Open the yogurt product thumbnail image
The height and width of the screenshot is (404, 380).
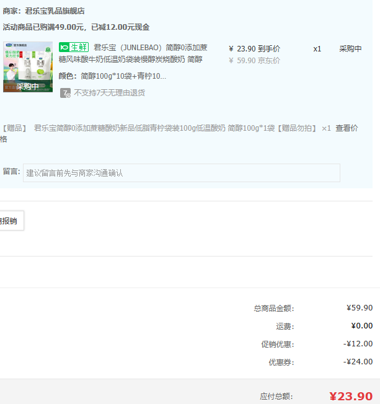28,67
